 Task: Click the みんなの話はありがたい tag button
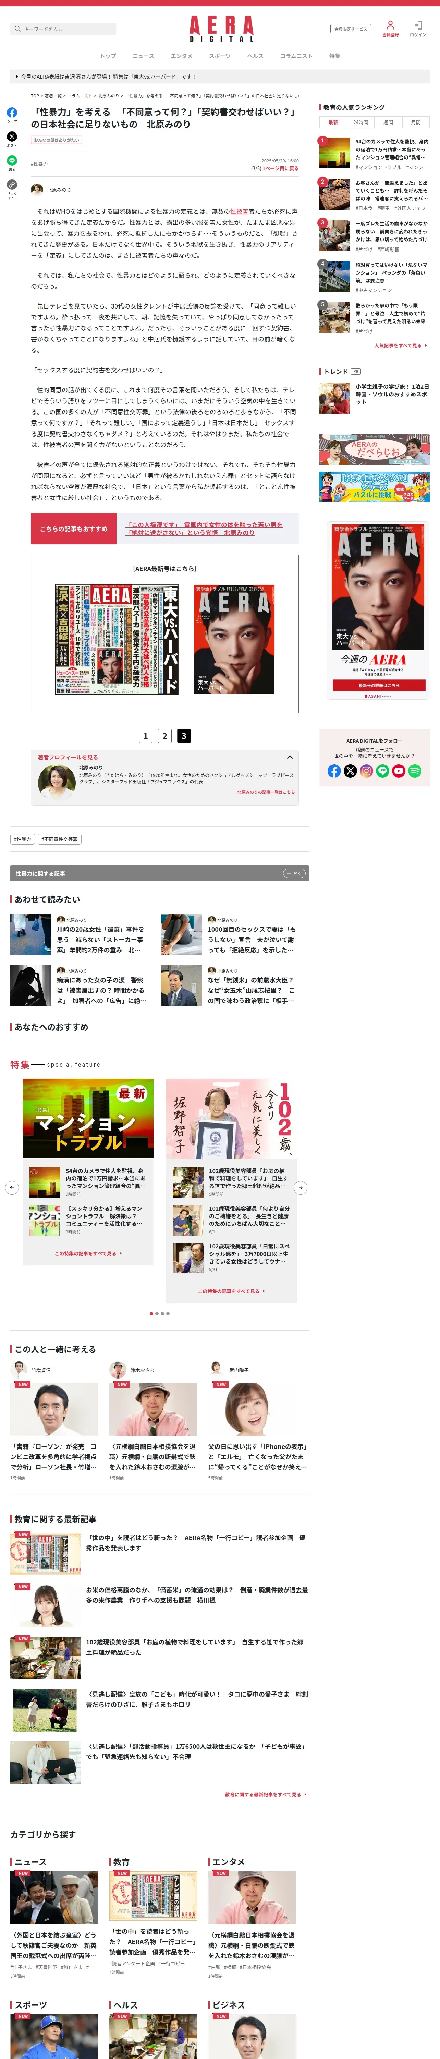coord(57,140)
